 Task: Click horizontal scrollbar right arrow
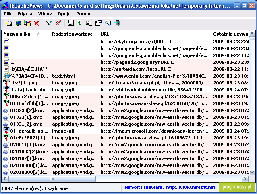pyautogui.click(x=245, y=179)
